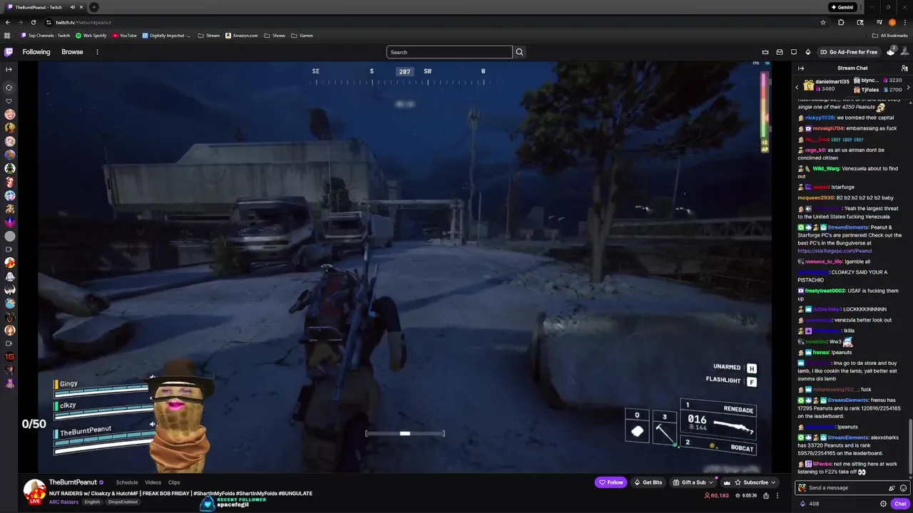913x513 pixels.
Task: Send message with Chat button
Action: (900, 504)
